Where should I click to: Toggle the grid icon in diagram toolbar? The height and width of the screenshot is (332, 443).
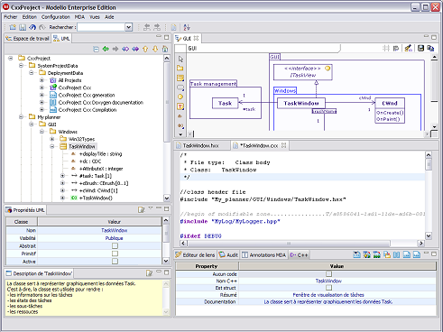click(386, 49)
